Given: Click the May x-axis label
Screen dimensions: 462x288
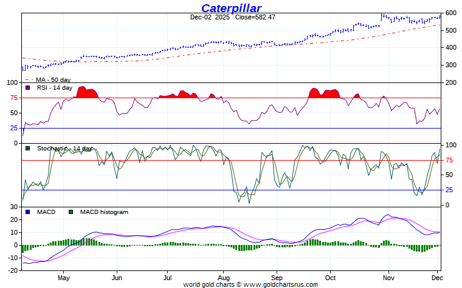Looking at the screenshot, I should (x=63, y=278).
